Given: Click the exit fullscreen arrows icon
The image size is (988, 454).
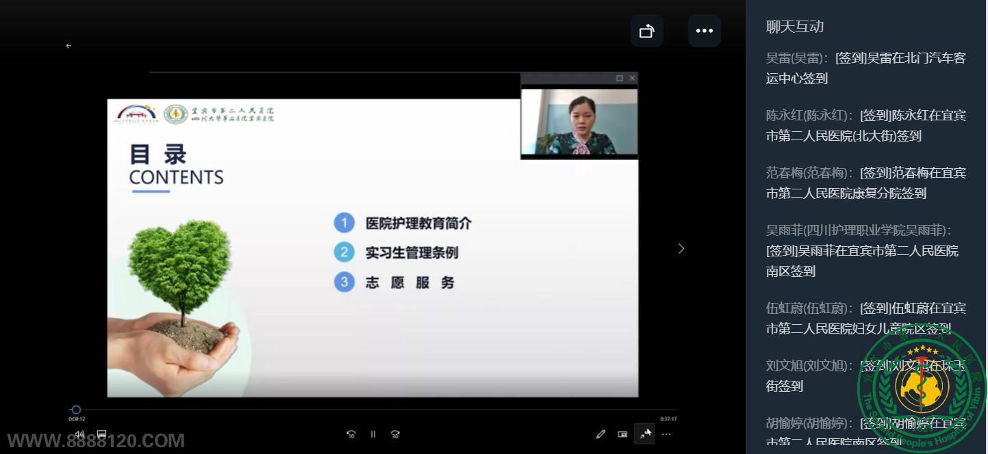Looking at the screenshot, I should tap(644, 434).
